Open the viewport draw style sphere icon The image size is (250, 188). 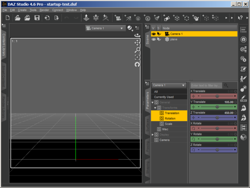[130, 28]
